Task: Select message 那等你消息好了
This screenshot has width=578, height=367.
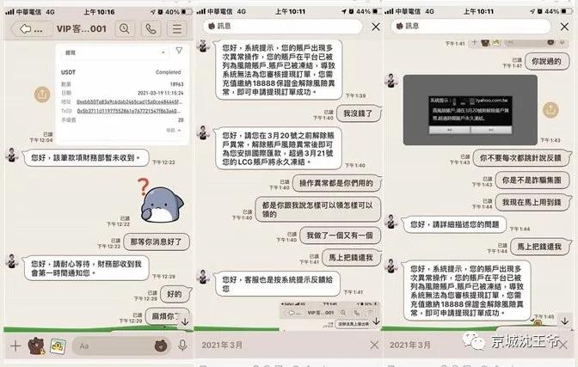Action: point(157,242)
